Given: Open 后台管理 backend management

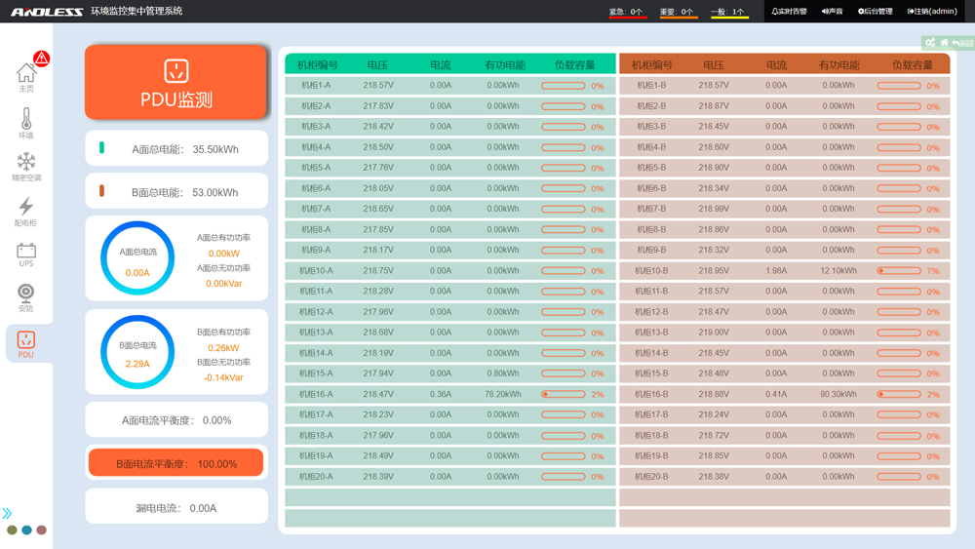Looking at the screenshot, I should pos(875,12).
